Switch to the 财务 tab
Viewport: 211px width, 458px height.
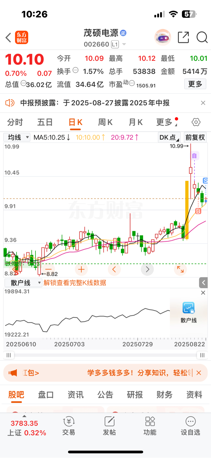point(165,395)
